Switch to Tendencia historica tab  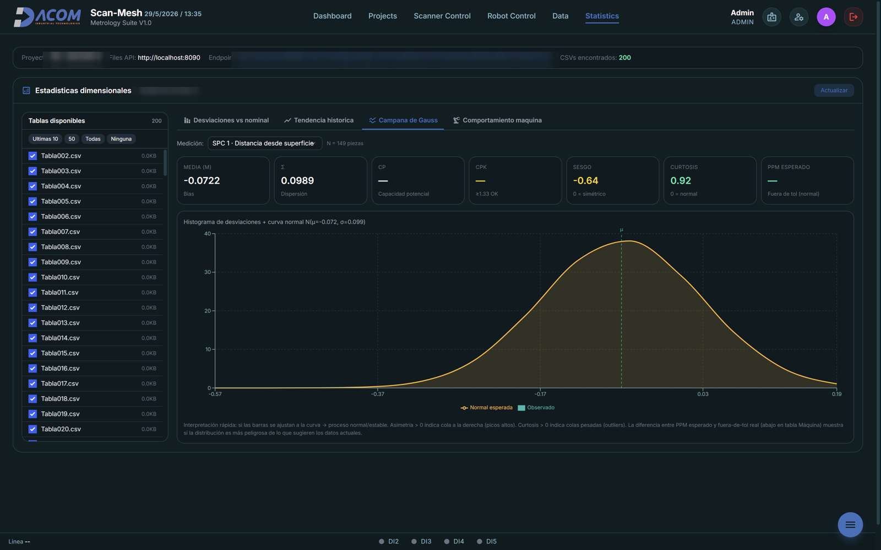pyautogui.click(x=319, y=120)
